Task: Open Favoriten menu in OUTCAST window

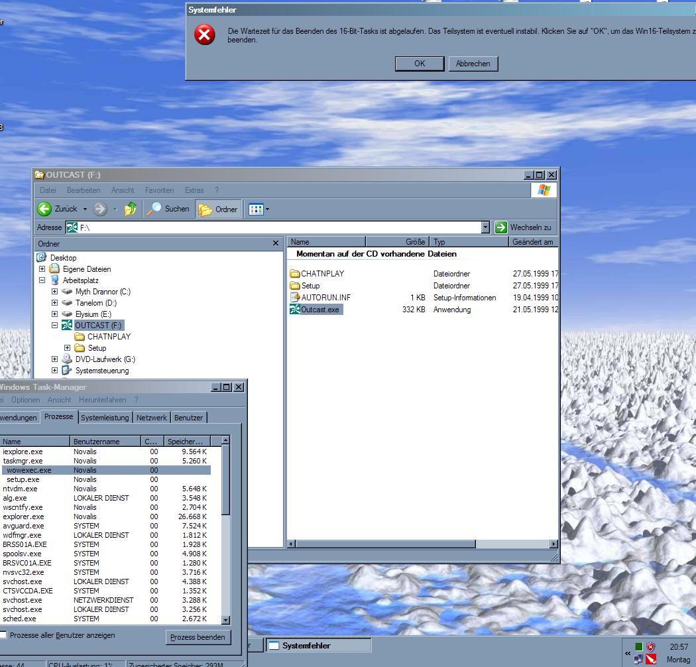Action: point(159,190)
